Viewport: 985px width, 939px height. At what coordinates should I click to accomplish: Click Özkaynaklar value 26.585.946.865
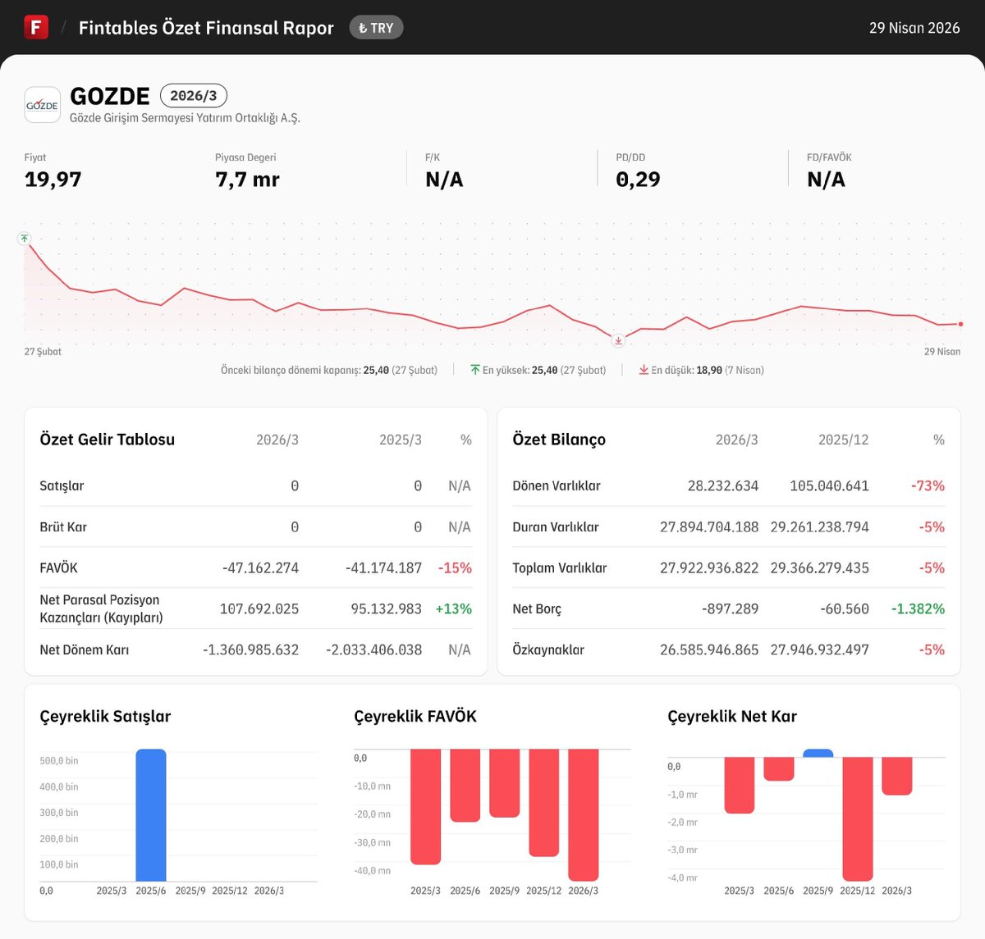click(x=709, y=650)
